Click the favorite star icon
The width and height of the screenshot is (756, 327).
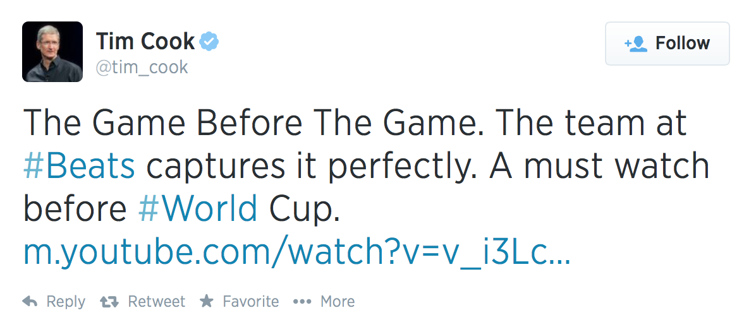[206, 302]
